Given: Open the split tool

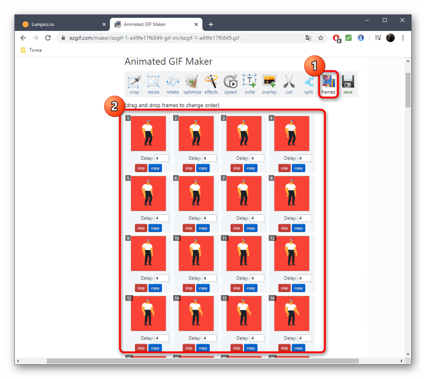Looking at the screenshot, I should [309, 84].
